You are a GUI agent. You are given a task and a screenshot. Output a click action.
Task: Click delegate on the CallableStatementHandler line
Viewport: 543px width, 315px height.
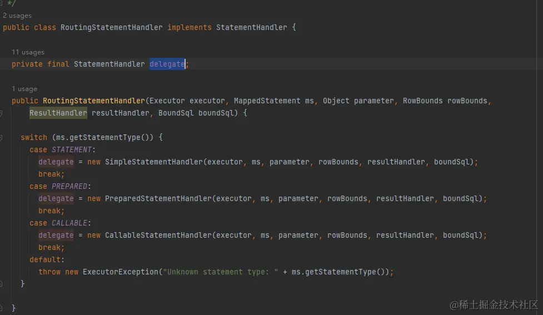tap(56, 235)
